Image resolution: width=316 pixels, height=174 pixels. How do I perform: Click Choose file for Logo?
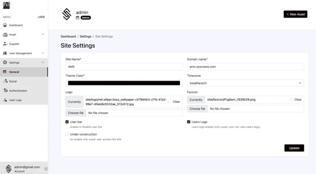(76, 113)
